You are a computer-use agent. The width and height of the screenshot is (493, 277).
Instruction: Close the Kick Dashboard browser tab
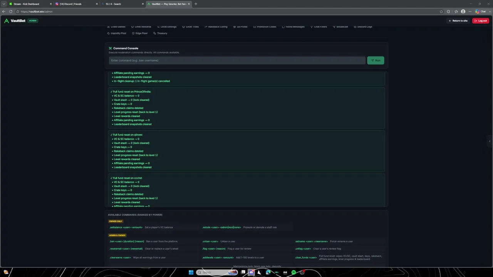coord(50,4)
